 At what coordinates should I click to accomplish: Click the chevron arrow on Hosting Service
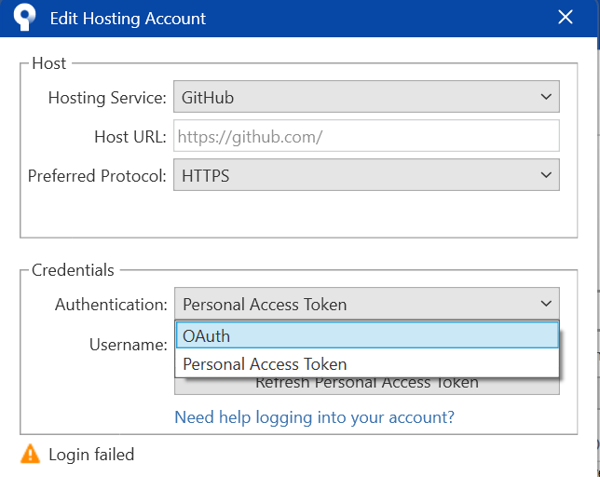pos(545,97)
